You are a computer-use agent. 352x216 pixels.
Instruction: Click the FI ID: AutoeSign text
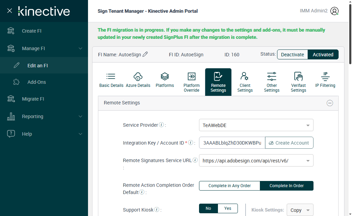point(186,55)
